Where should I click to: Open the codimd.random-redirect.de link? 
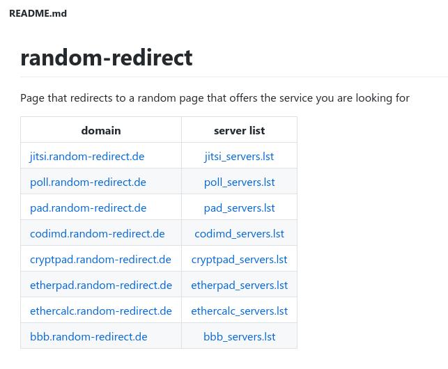coord(98,234)
